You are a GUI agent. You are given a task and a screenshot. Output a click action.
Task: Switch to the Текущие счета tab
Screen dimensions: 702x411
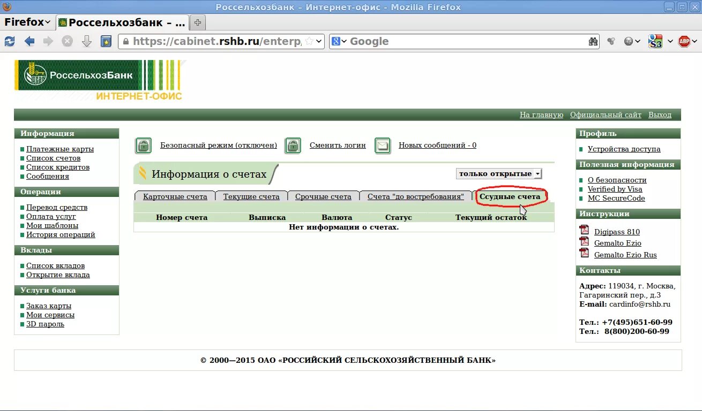click(251, 196)
